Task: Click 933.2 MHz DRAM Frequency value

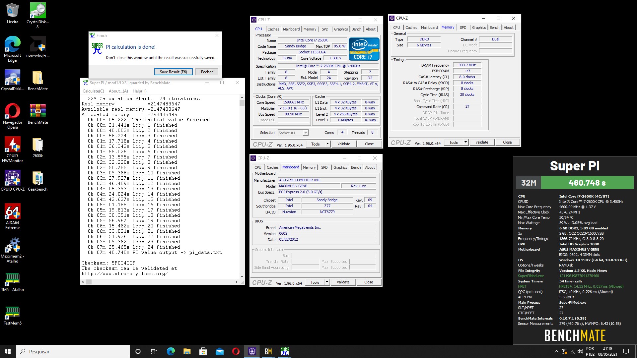Action: pyautogui.click(x=467, y=65)
